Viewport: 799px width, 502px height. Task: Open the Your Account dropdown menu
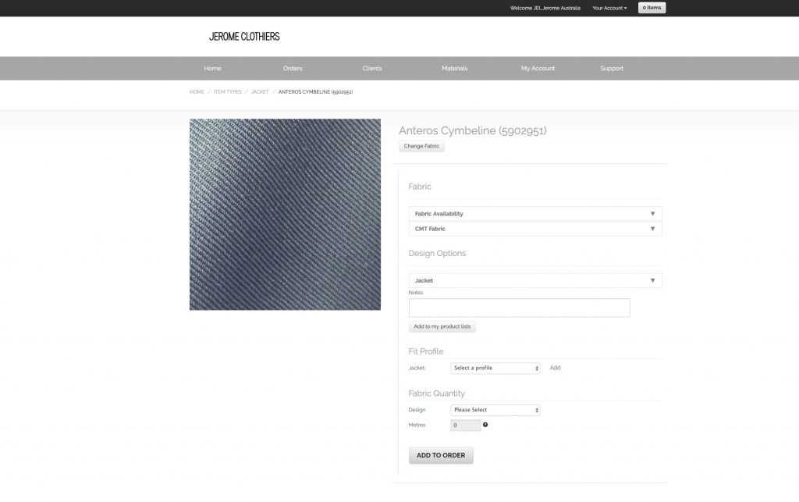pos(609,8)
